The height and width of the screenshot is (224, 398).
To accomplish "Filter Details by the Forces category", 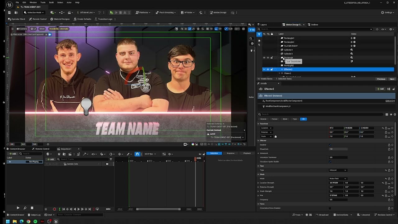I will click(274, 119).
